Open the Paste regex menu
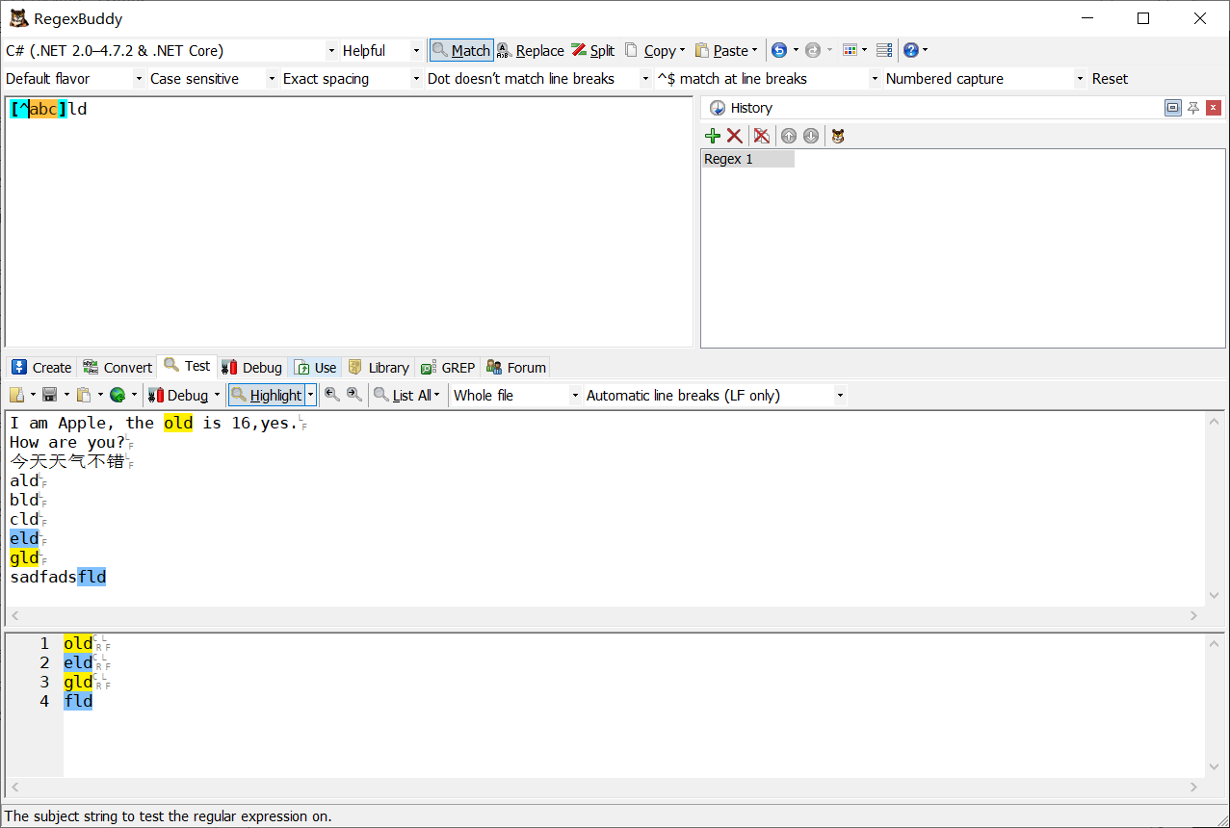This screenshot has width=1230, height=828. point(726,50)
